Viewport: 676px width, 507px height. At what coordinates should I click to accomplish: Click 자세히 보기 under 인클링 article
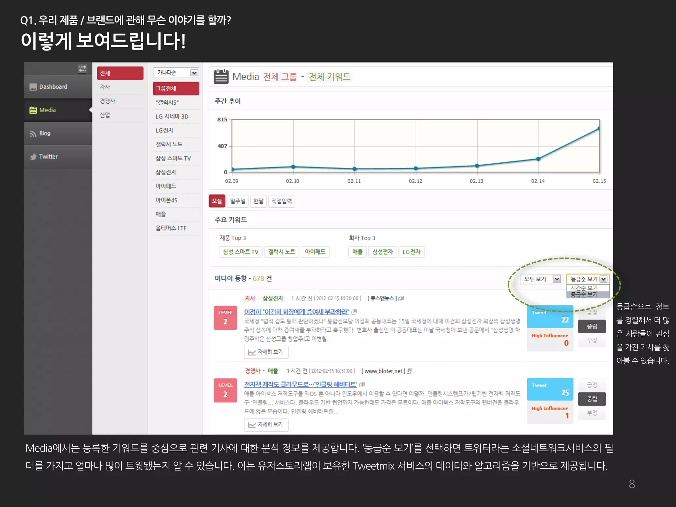tap(266, 425)
